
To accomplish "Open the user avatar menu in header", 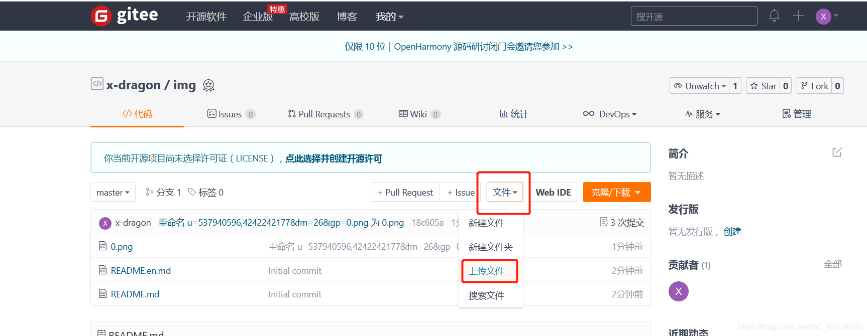I will pos(827,17).
